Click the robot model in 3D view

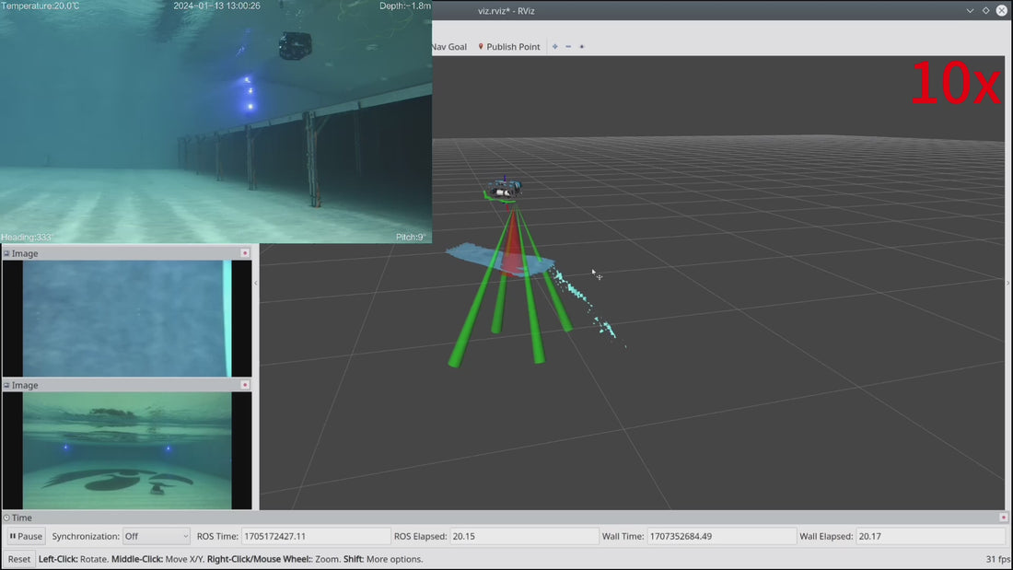pos(504,189)
